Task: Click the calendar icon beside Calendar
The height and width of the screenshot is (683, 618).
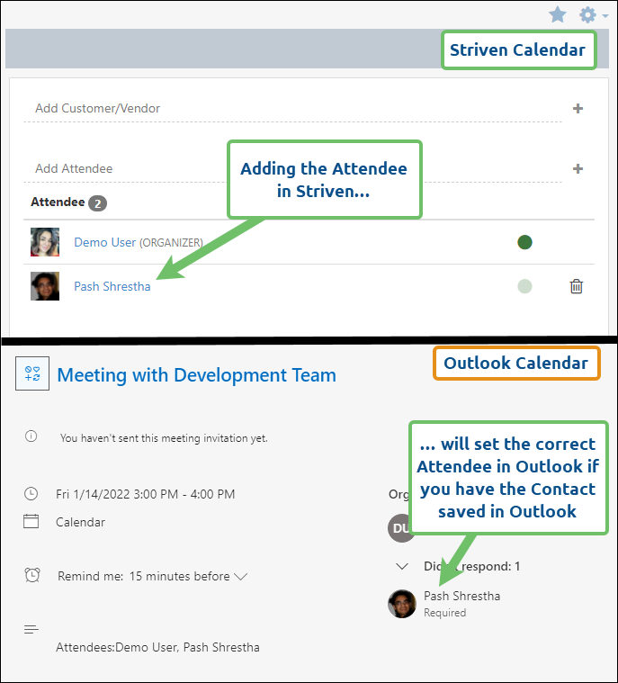Action: coord(31,521)
